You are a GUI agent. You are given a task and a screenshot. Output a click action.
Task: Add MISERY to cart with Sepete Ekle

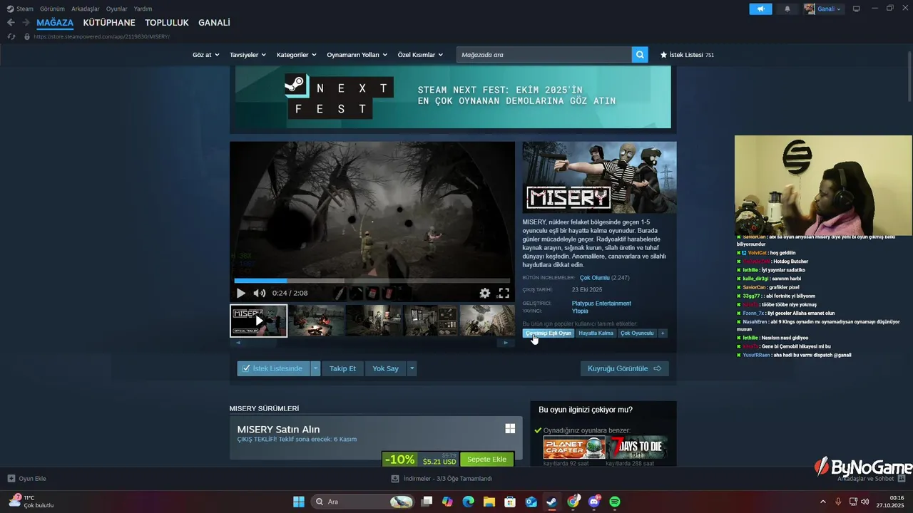(486, 460)
